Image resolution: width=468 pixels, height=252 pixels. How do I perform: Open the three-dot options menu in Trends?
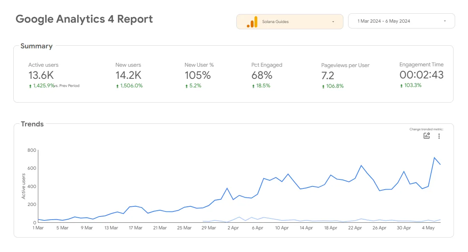(439, 136)
